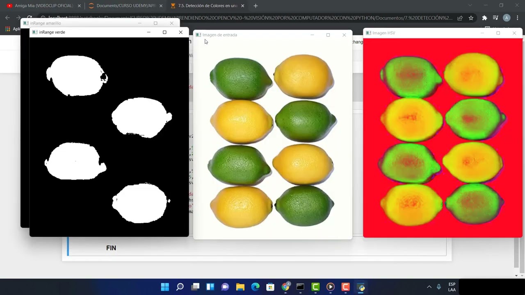
Task: Expand the hidden system tray icons
Action: click(x=429, y=287)
